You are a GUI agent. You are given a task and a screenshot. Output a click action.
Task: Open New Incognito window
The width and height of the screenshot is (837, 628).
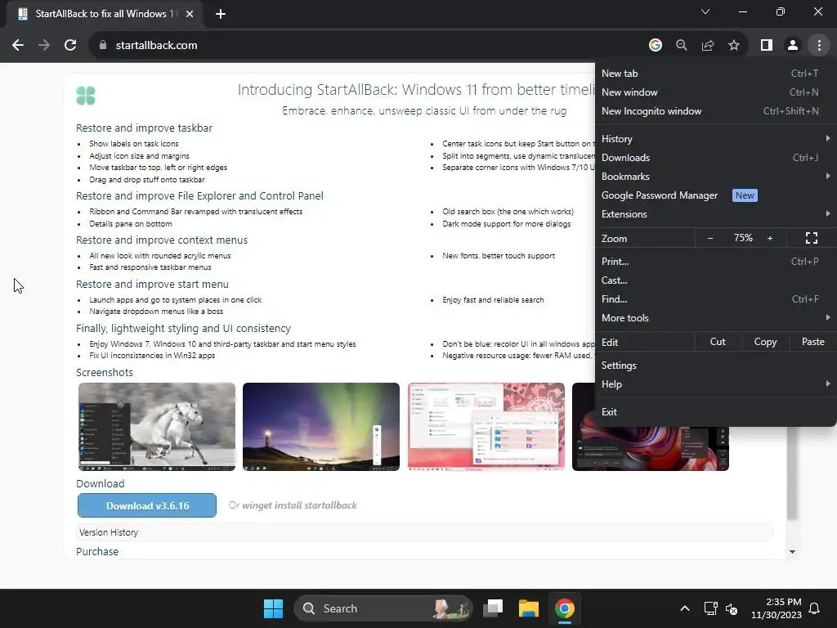pos(715,111)
